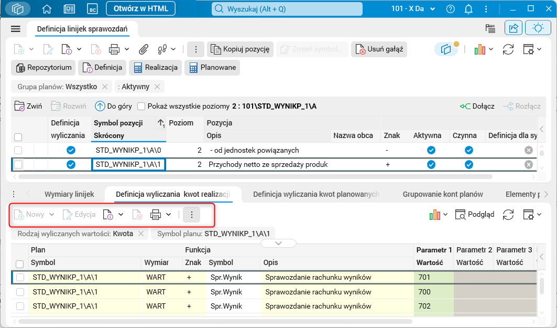Remove Rodzaj wyliczanych wartości: Kwota filter
557x328 pixels.
tap(141, 234)
